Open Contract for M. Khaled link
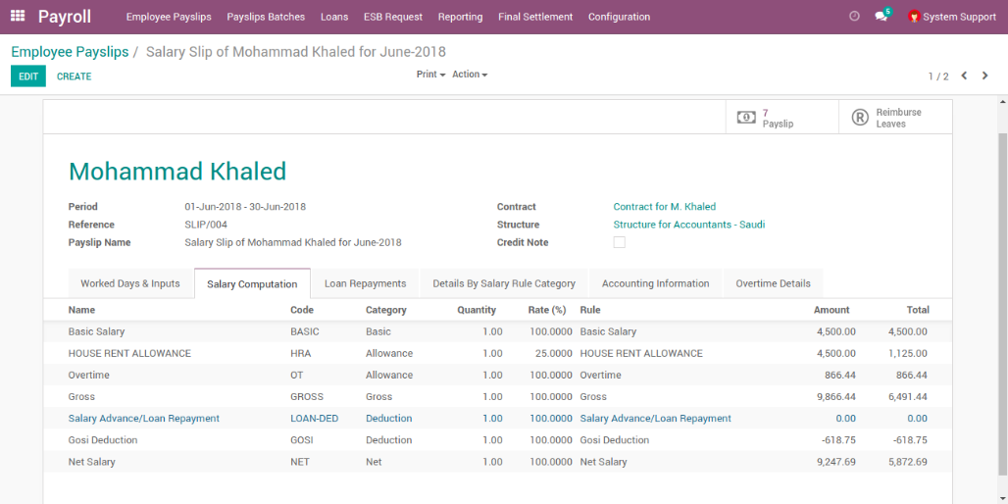 coord(664,207)
